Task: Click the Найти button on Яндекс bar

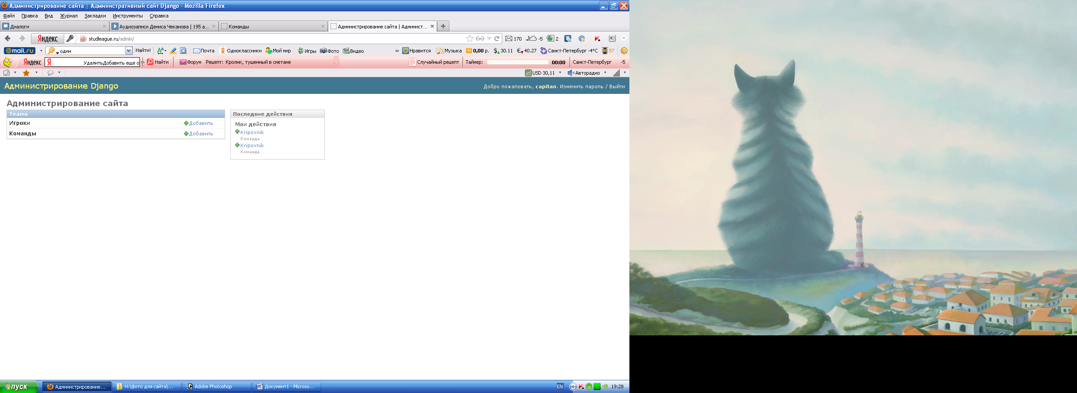Action: coord(158,62)
